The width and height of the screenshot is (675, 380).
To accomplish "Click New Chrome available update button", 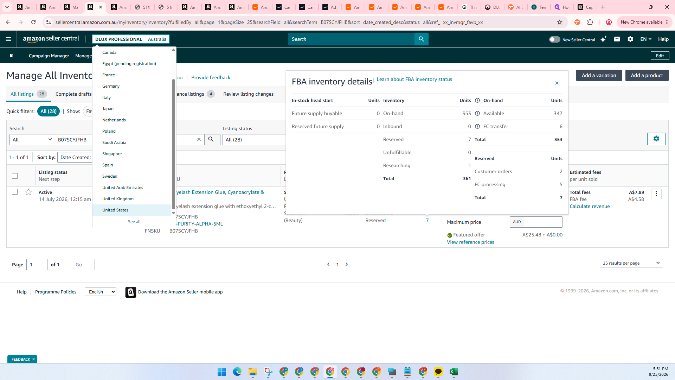I will coord(644,22).
